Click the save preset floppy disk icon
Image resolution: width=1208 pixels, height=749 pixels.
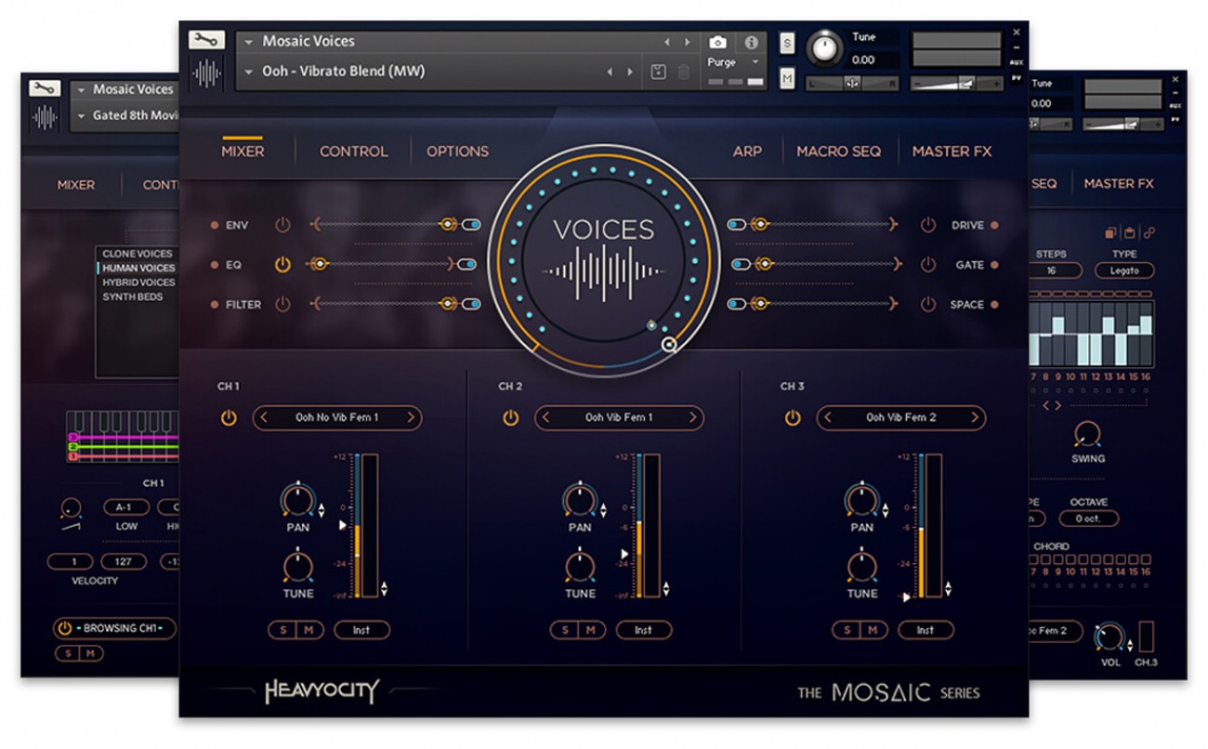point(658,72)
